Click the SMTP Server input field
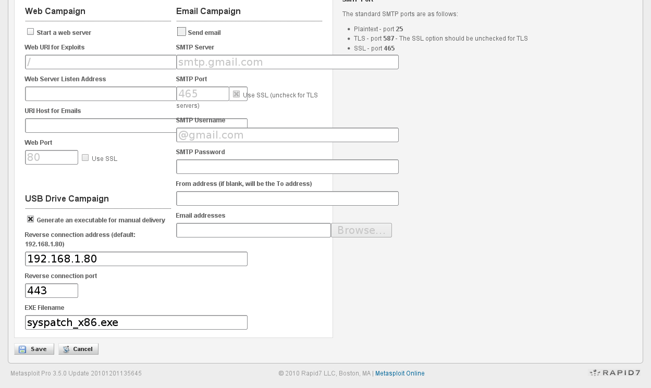 click(x=287, y=61)
